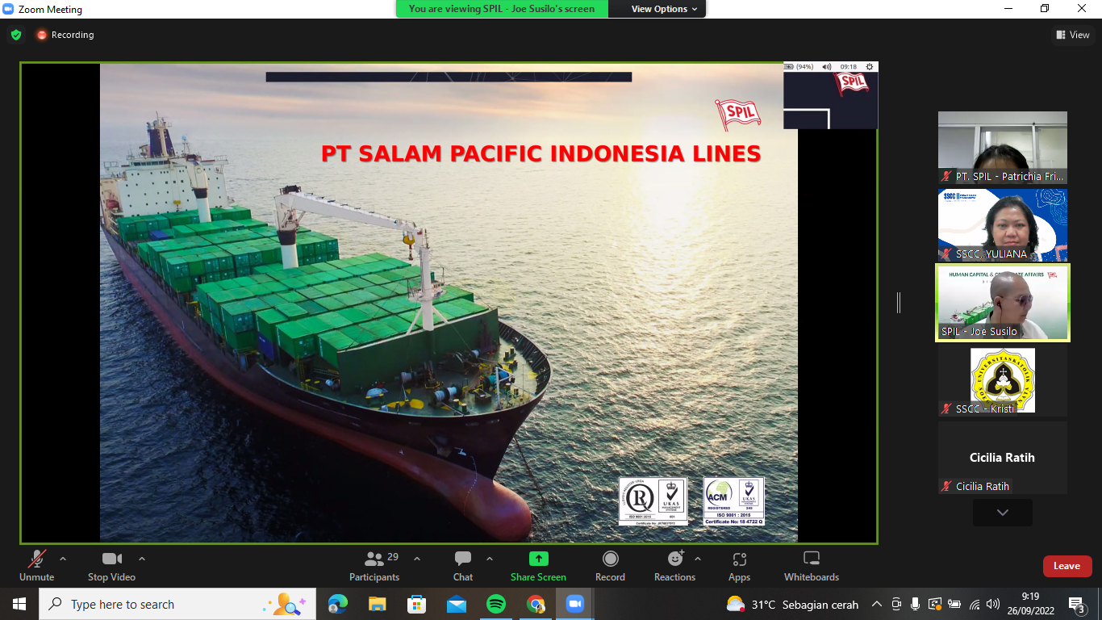Select PT. SPIL - Patrichia's video thumbnail
This screenshot has height=620, width=1102.
pyautogui.click(x=1002, y=148)
